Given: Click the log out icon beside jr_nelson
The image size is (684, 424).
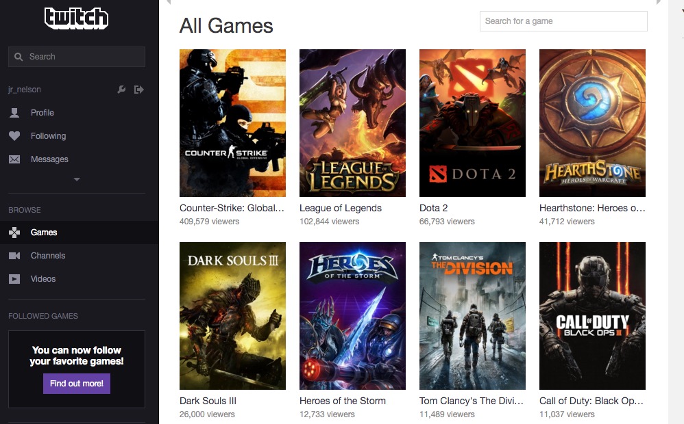Looking at the screenshot, I should (x=138, y=90).
